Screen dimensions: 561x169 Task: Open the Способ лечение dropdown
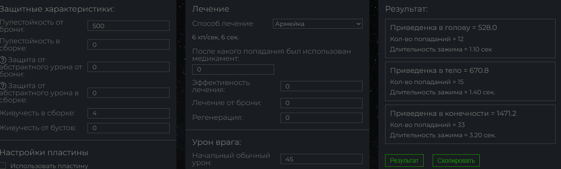318,24
